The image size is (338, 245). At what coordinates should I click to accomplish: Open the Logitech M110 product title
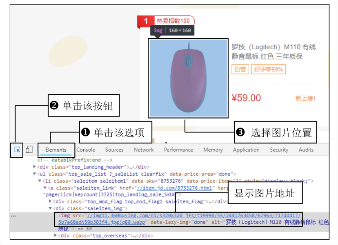(274, 52)
